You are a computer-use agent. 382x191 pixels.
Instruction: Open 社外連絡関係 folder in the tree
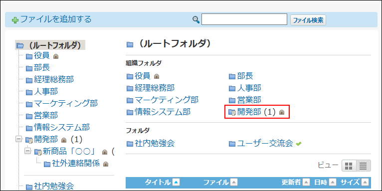(76, 164)
